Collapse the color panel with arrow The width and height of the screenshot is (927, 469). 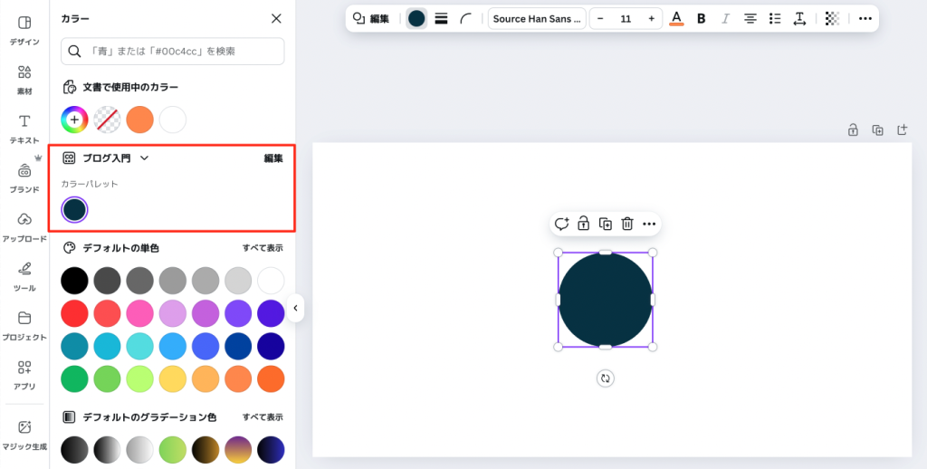click(x=295, y=308)
